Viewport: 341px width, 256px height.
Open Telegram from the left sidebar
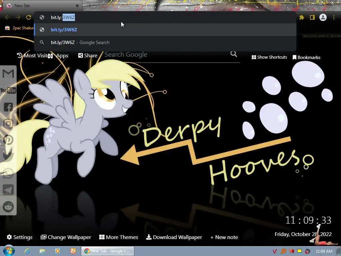(x=8, y=190)
